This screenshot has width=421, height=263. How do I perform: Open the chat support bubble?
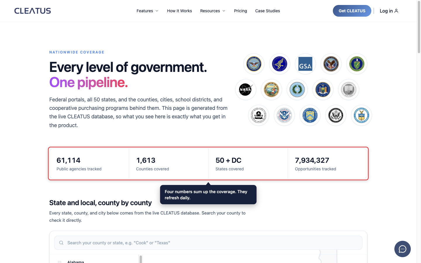click(x=402, y=249)
